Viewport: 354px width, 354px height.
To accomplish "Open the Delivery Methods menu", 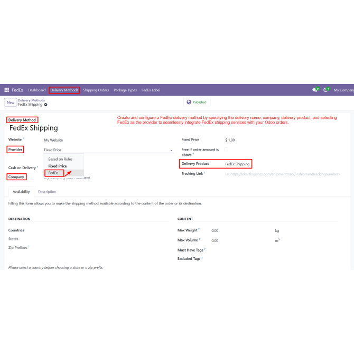I will pos(64,90).
